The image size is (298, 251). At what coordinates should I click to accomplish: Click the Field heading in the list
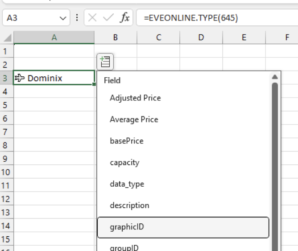tap(112, 80)
